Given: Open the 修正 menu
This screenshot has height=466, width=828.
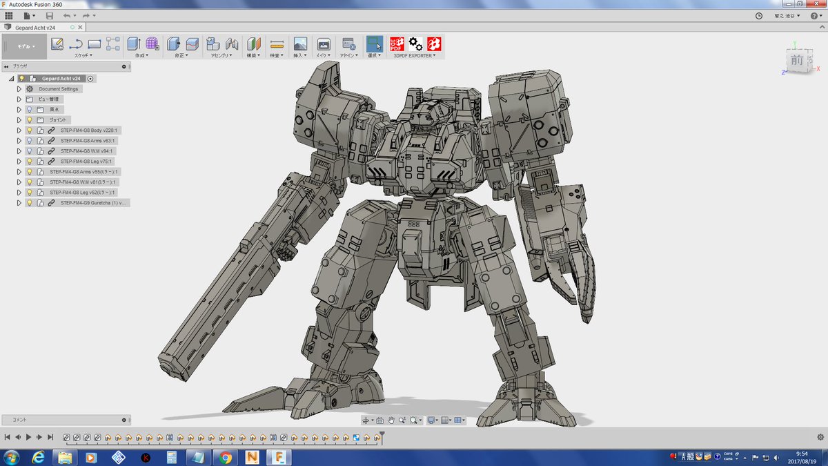Looking at the screenshot, I should [x=182, y=55].
